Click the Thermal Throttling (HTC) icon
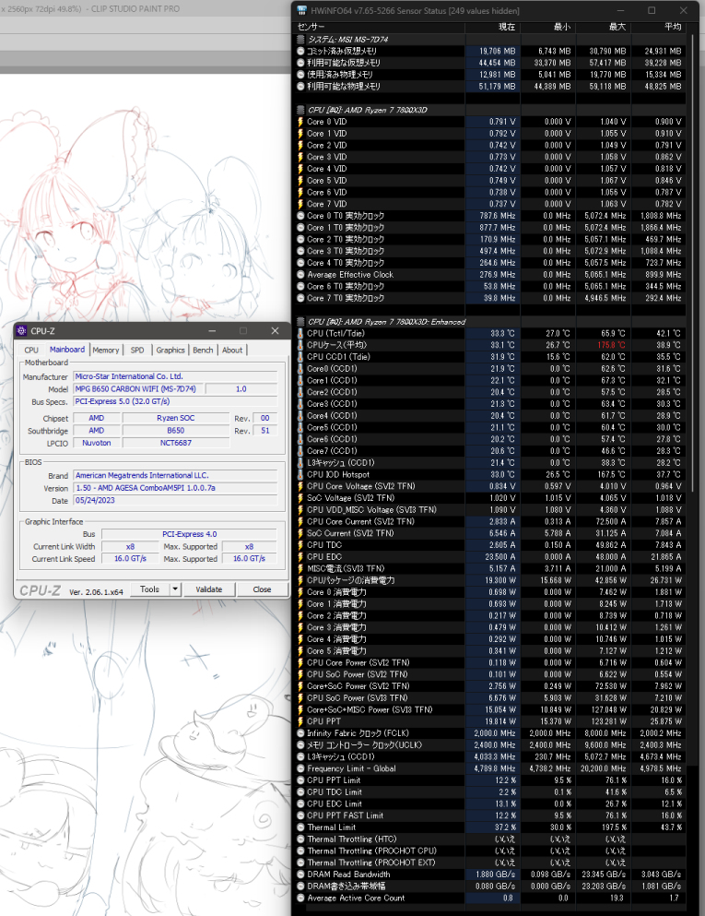 pos(300,839)
